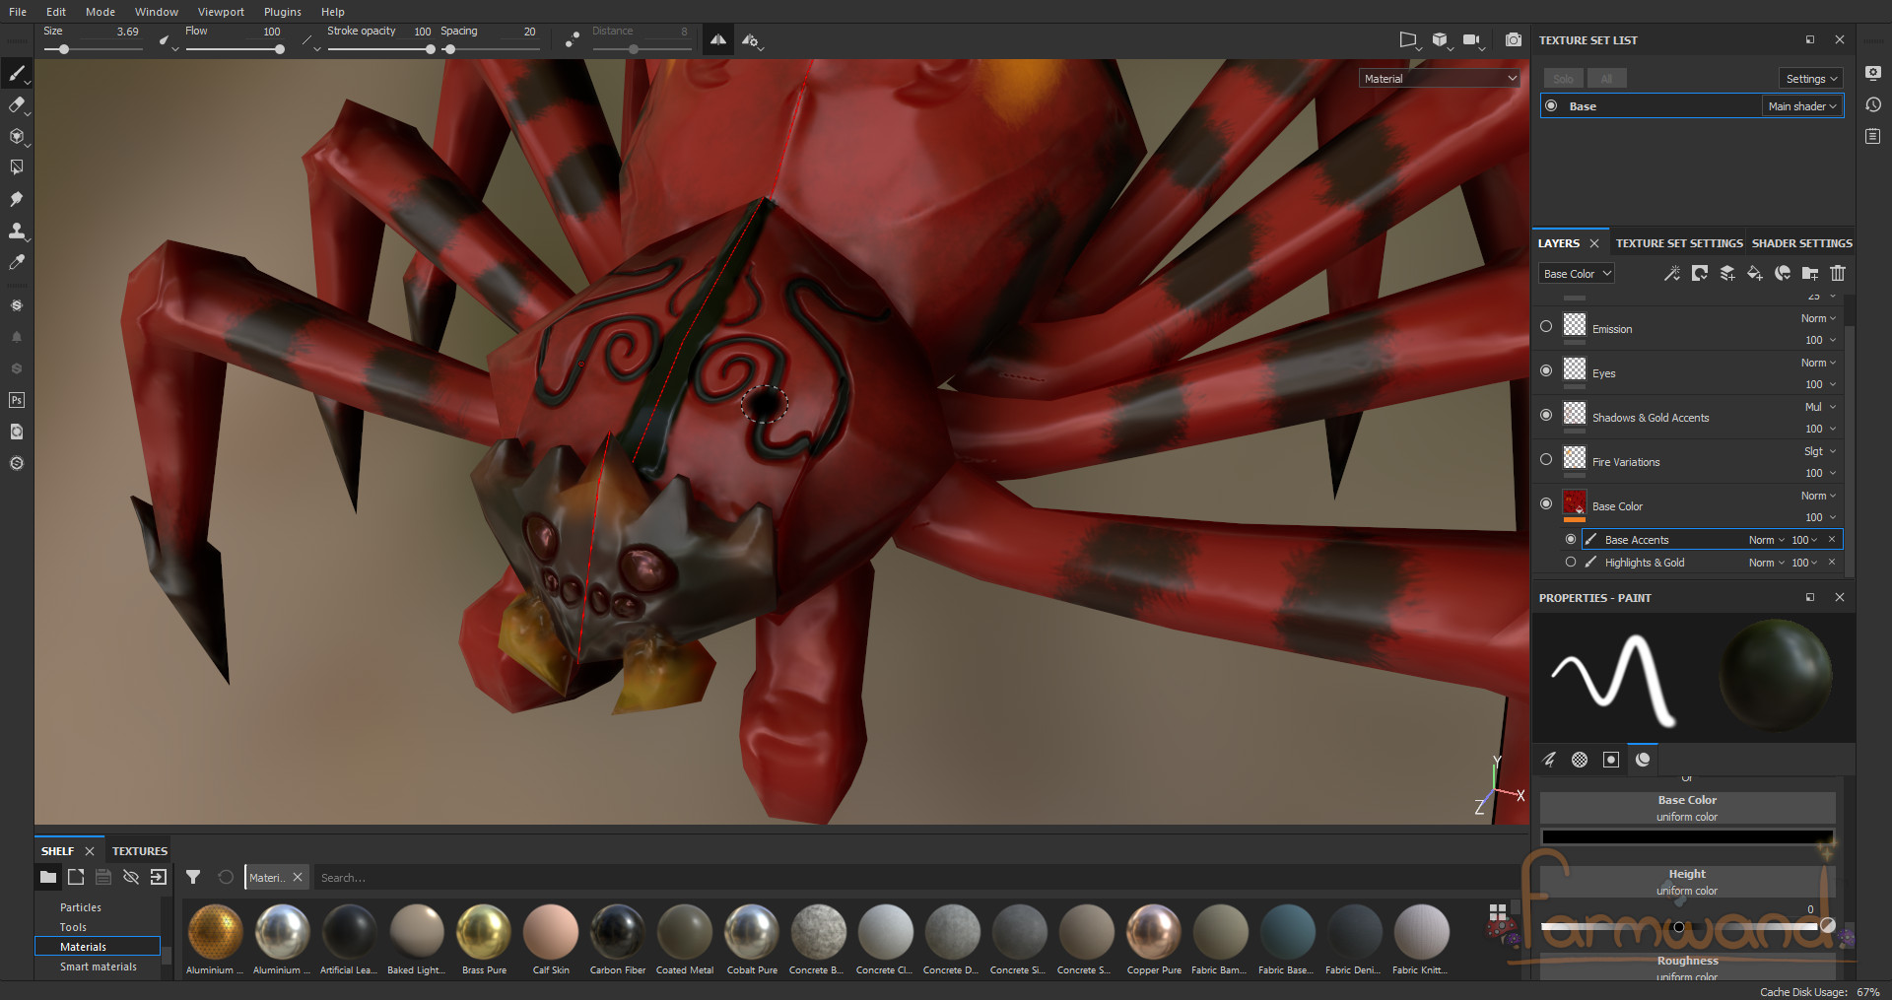Add a fill layer bucket icon
Viewport: 1892px width, 1000px height.
[1755, 273]
